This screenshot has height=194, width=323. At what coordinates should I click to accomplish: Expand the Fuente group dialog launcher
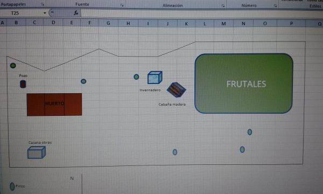pyautogui.click(x=122, y=5)
